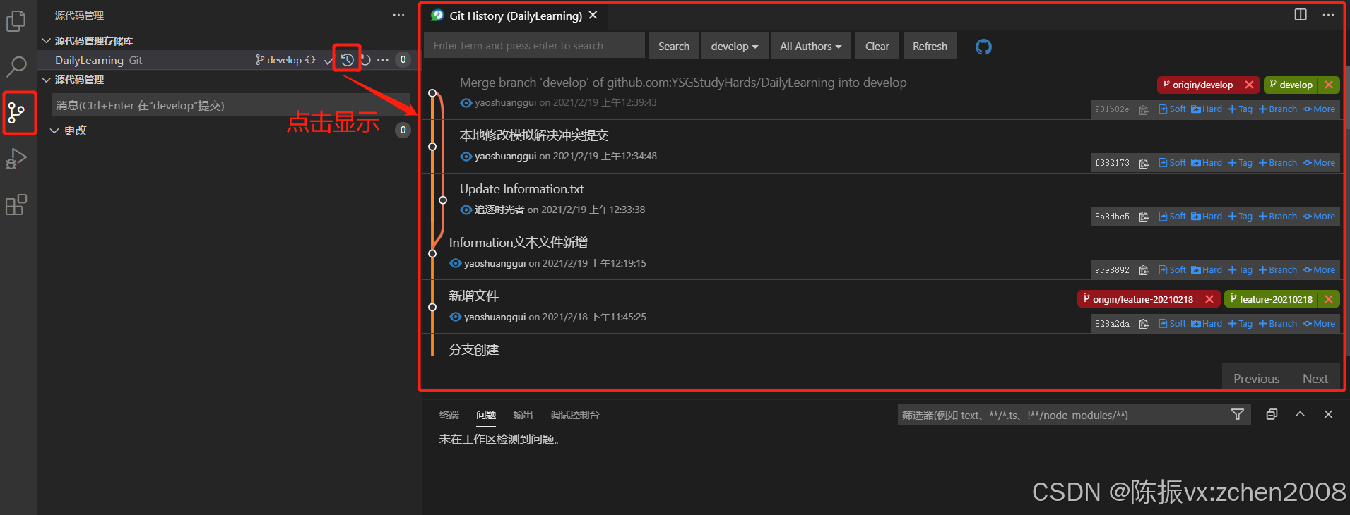The image size is (1350, 515).
Task: Maximize the bottom panel
Action: (1300, 415)
